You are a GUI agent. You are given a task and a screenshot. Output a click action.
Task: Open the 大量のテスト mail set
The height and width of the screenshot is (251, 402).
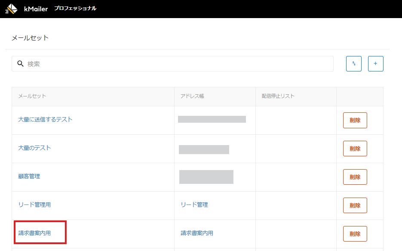(x=34, y=148)
